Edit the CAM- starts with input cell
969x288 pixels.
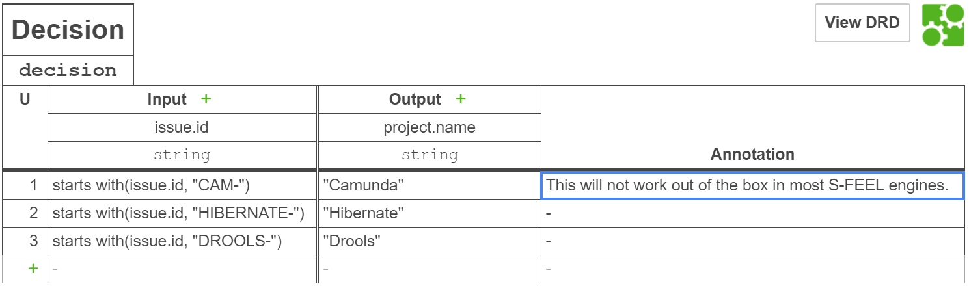[182, 185]
